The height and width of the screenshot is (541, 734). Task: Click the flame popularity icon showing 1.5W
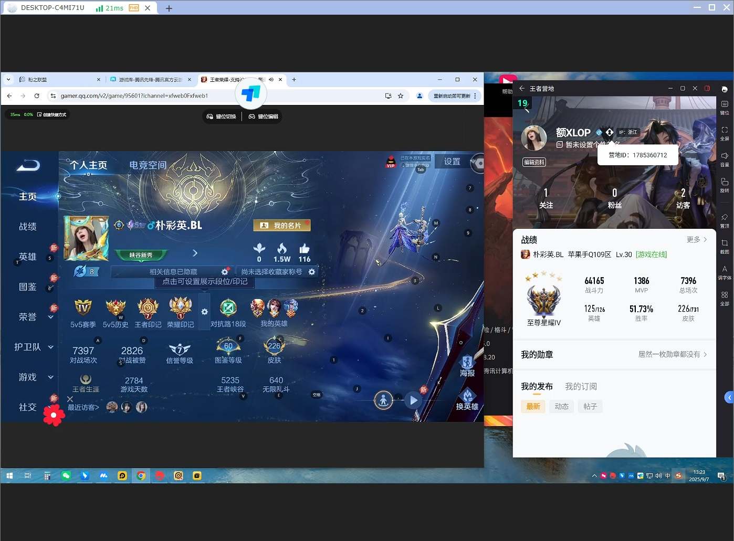coord(282,249)
